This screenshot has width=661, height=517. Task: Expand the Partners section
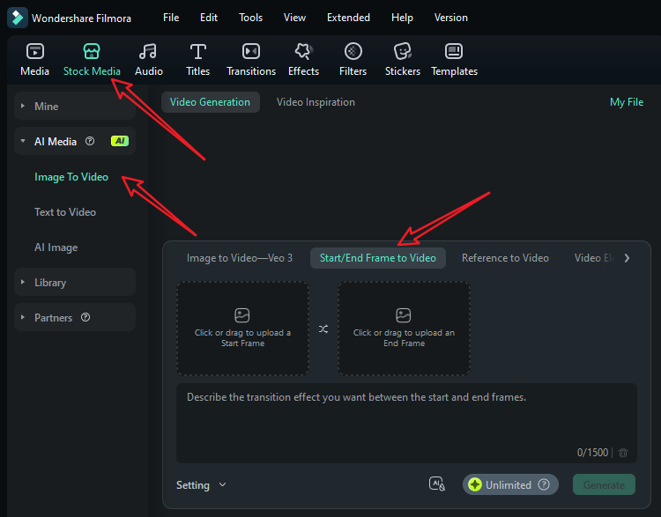pos(23,317)
